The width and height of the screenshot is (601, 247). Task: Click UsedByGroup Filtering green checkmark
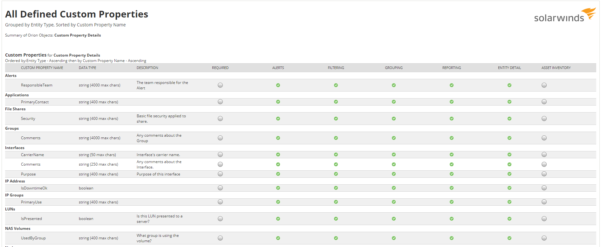coord(336,238)
